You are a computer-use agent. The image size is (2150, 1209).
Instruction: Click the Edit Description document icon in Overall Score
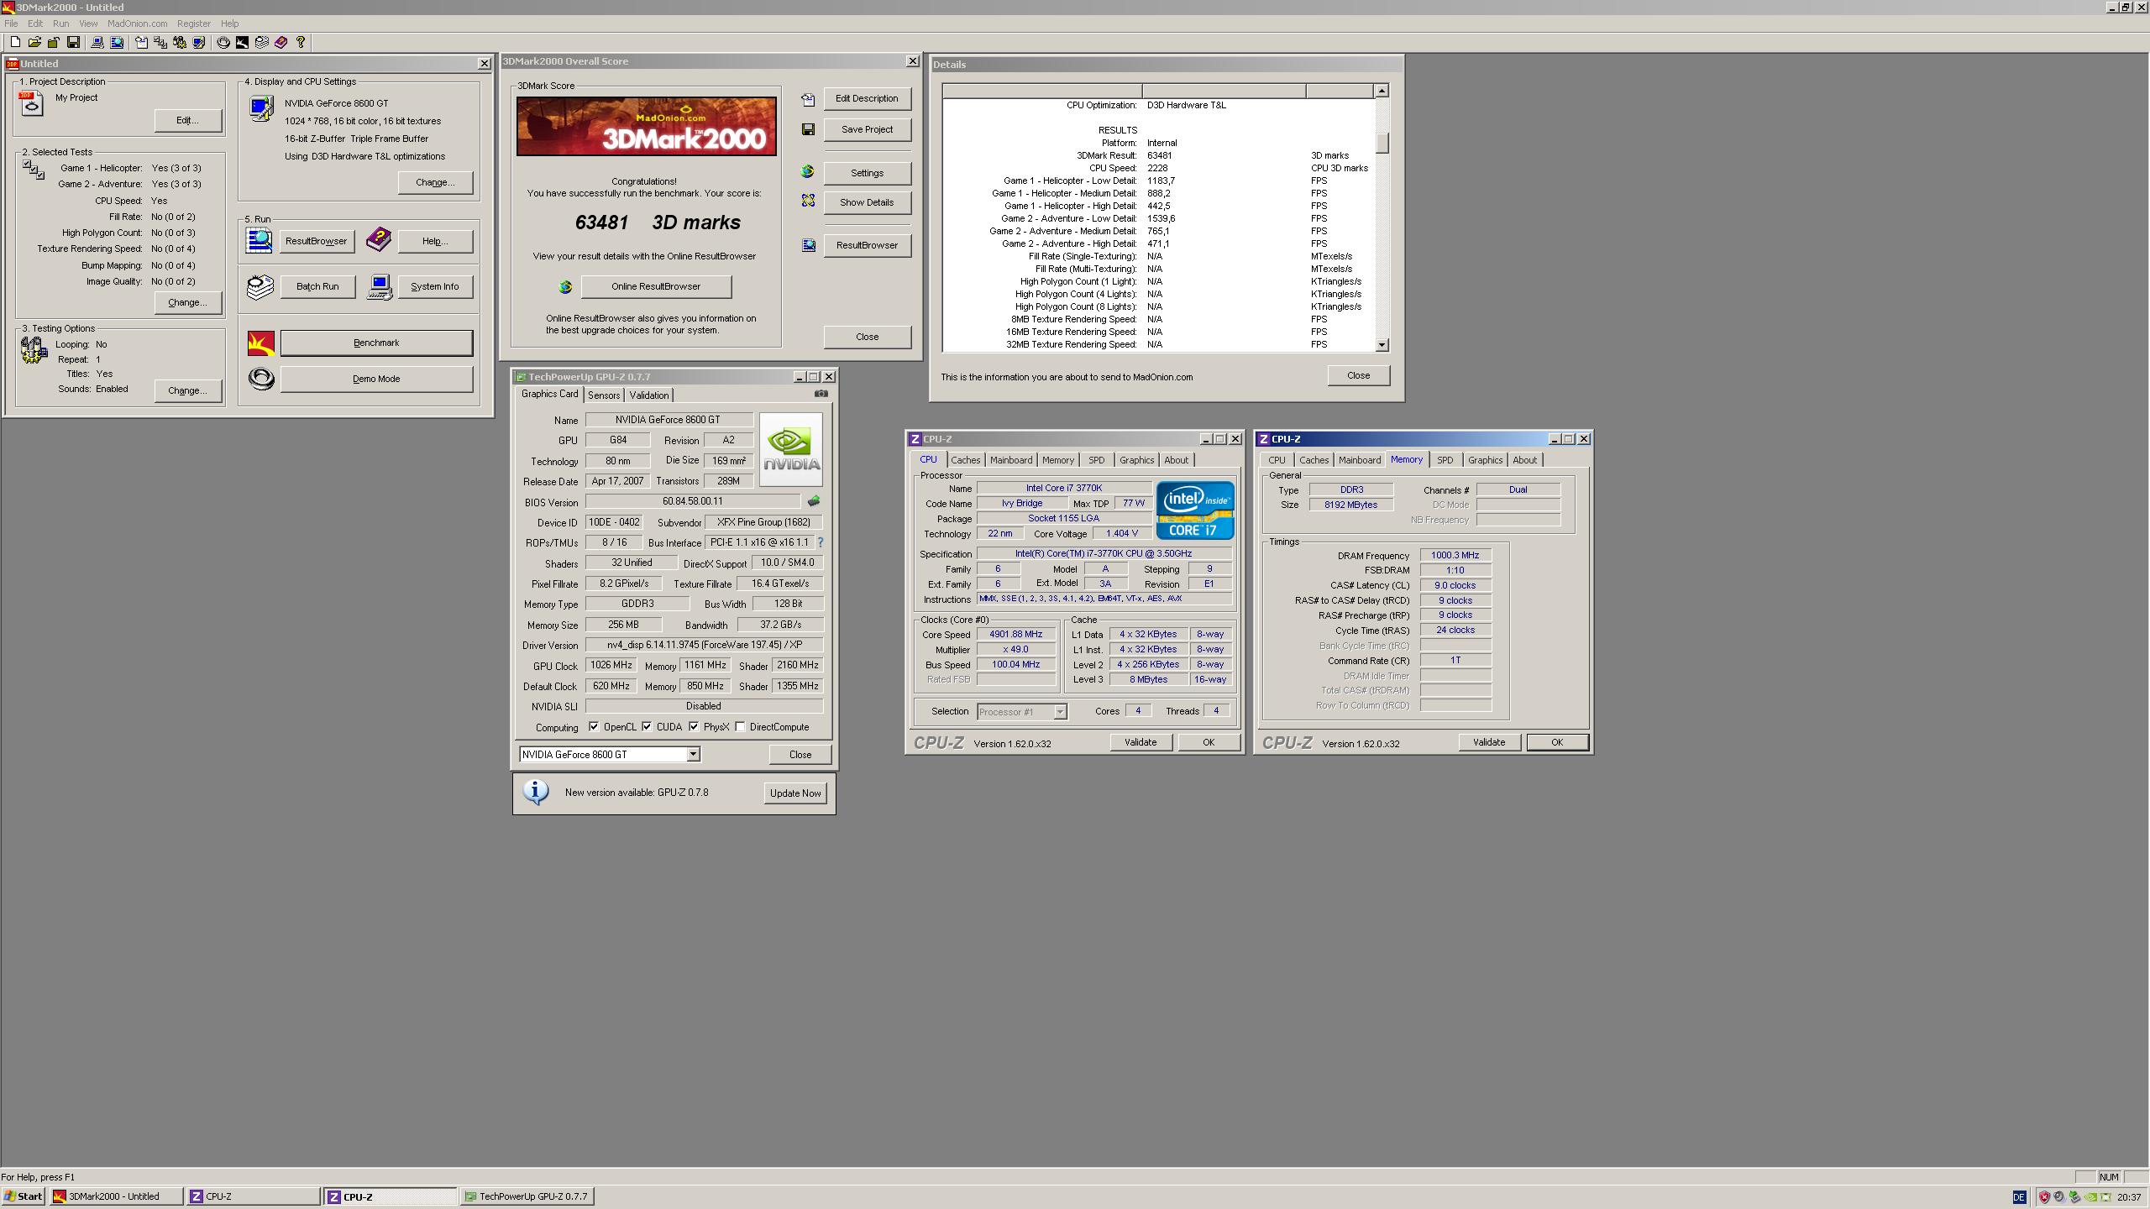click(808, 99)
